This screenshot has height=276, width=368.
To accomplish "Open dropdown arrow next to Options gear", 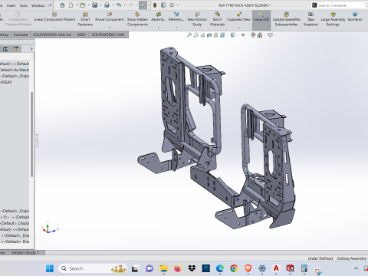I will click(178, 5).
